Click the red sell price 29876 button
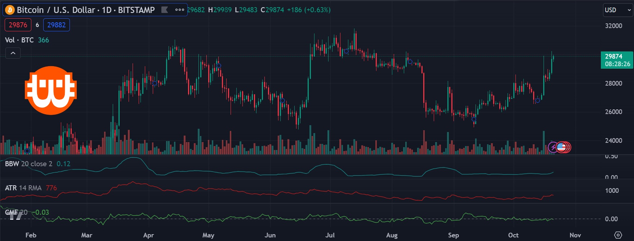The width and height of the screenshot is (634, 241). [x=18, y=25]
